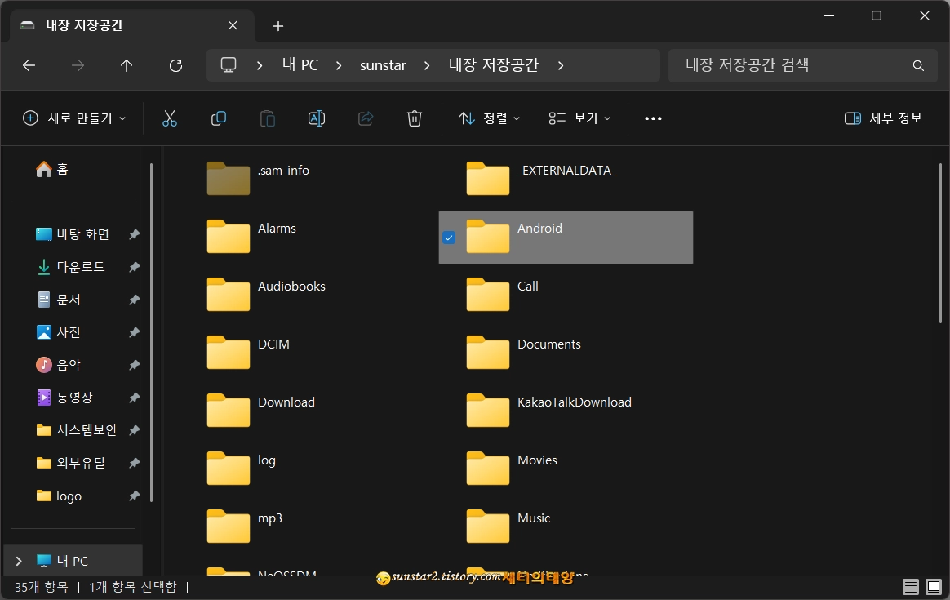The width and height of the screenshot is (950, 600).
Task: Open 음악 in sidebar
Action: coord(58,365)
